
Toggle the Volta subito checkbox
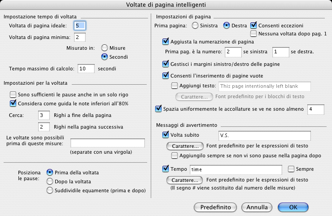click(x=165, y=134)
